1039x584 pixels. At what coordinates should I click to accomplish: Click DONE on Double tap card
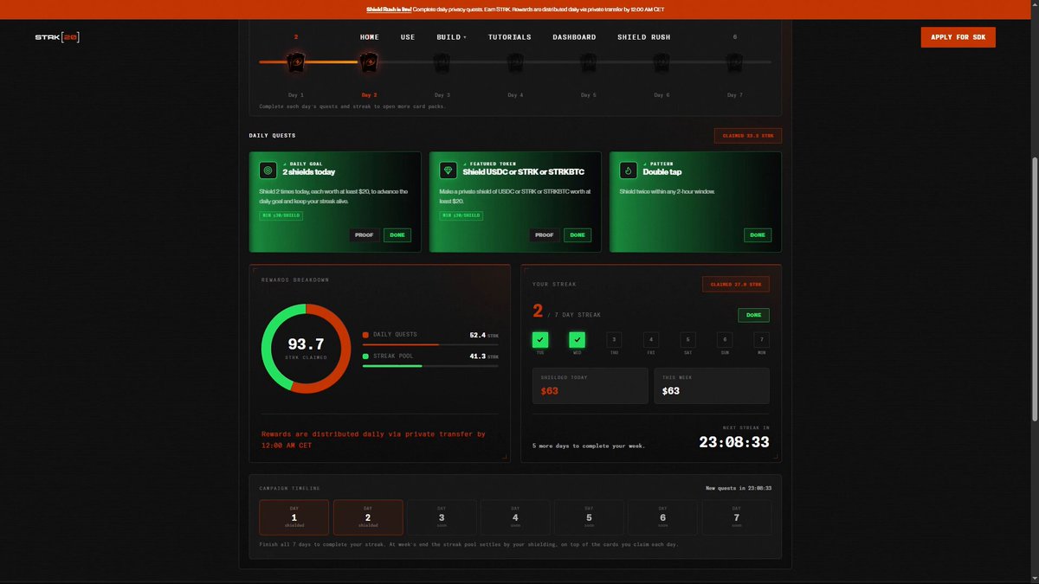[758, 235]
